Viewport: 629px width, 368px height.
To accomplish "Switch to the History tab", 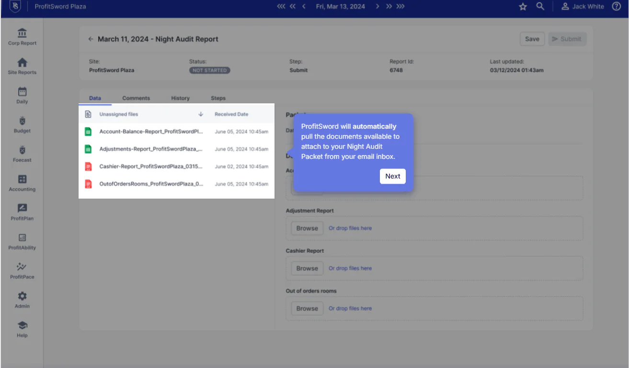I will click(x=180, y=98).
